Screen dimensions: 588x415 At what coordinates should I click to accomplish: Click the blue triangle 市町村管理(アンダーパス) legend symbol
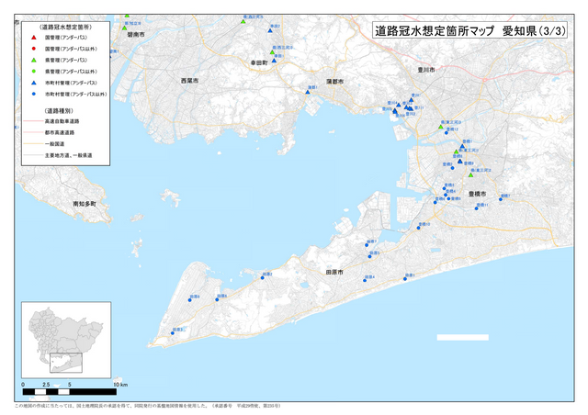34,83
